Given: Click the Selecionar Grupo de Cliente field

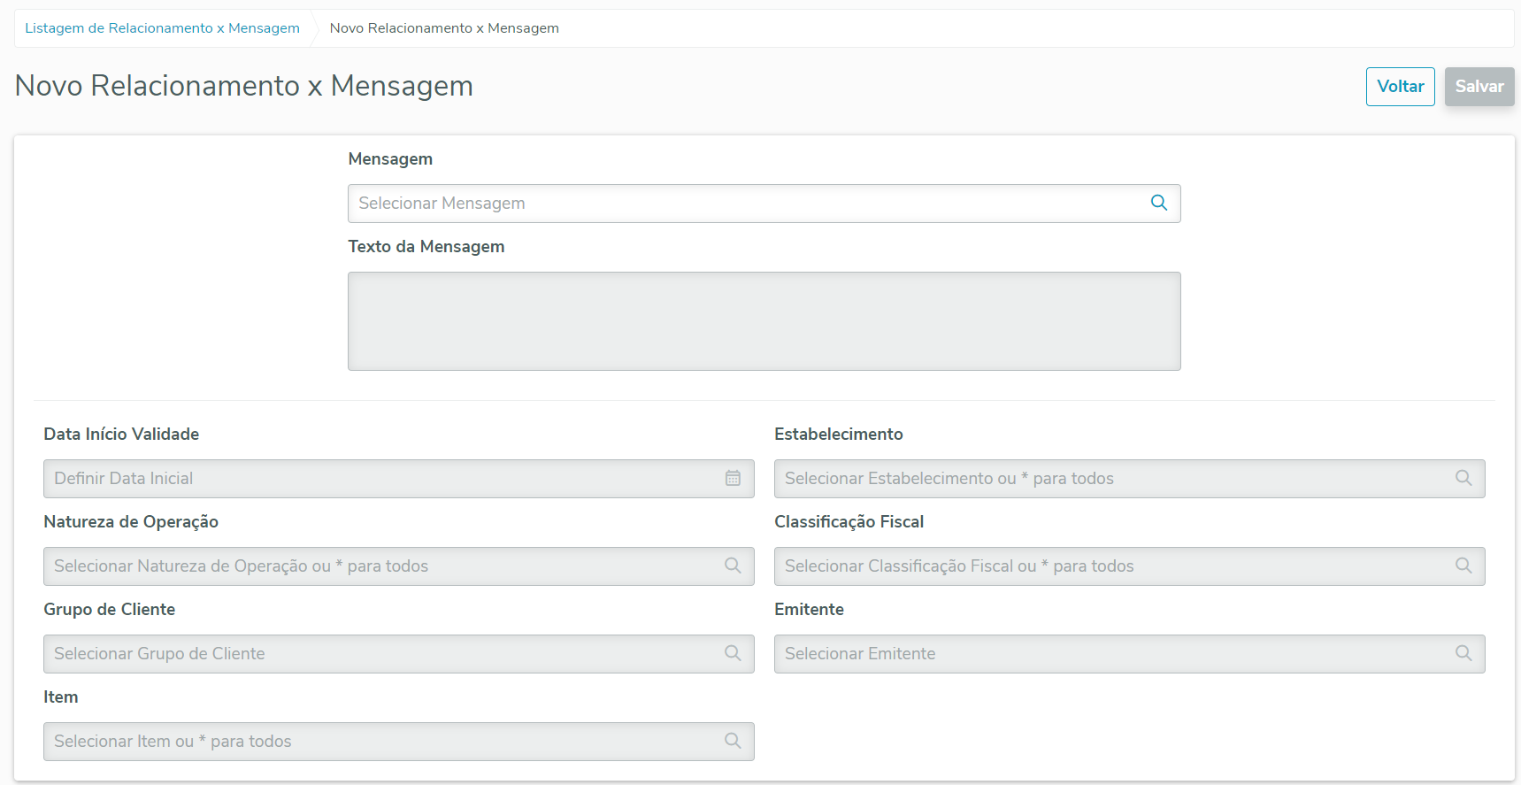Looking at the screenshot, I should (x=380, y=654).
